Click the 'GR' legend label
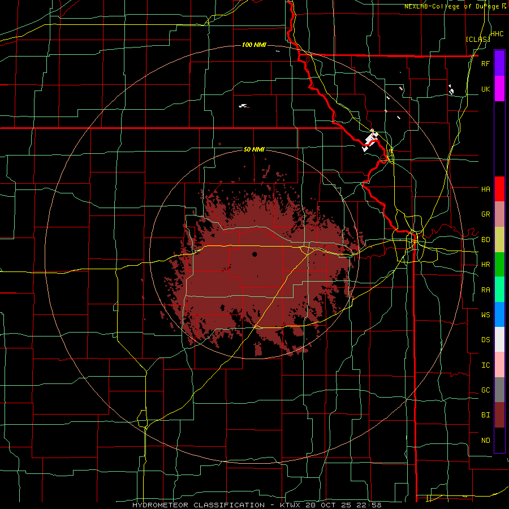 [x=485, y=214]
